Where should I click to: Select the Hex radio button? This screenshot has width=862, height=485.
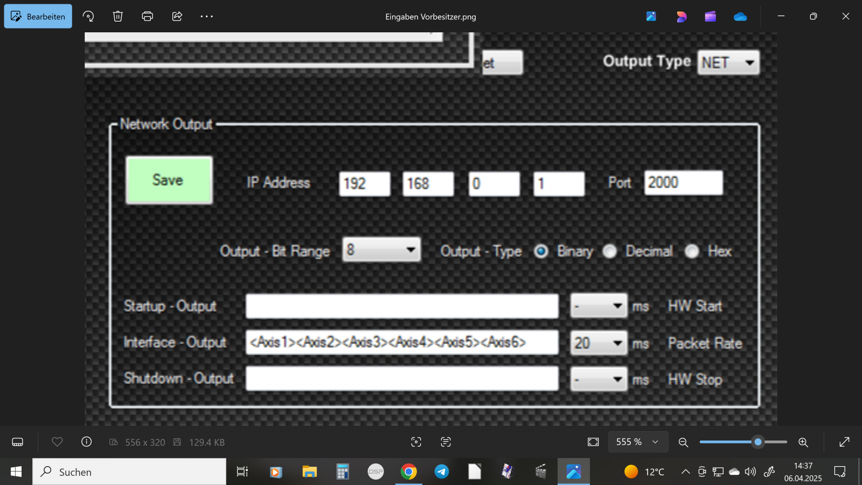click(692, 251)
